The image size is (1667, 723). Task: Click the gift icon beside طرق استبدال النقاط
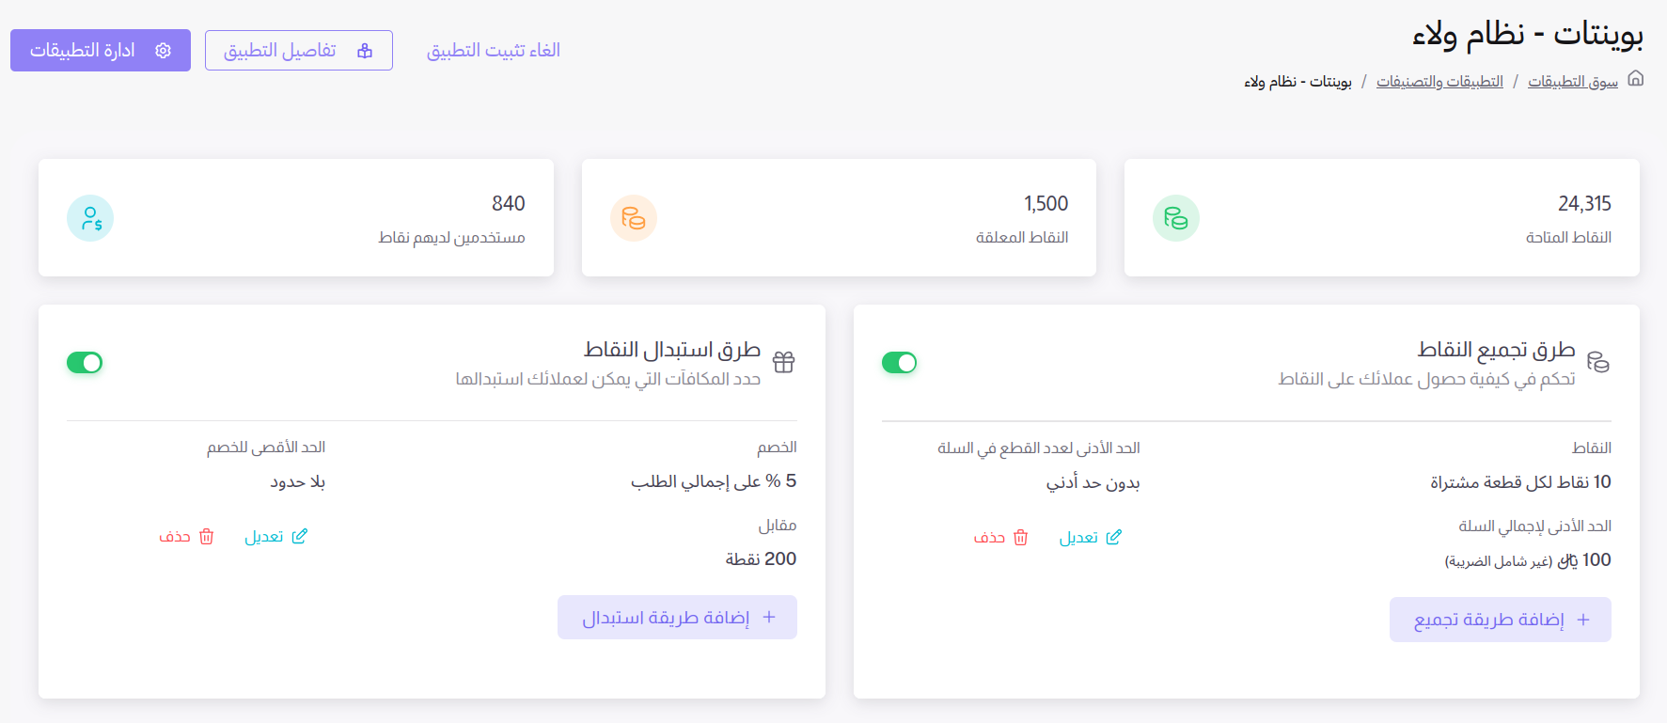click(x=783, y=362)
